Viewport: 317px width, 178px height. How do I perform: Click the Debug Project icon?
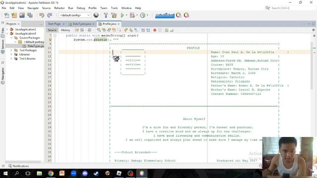point(132,15)
